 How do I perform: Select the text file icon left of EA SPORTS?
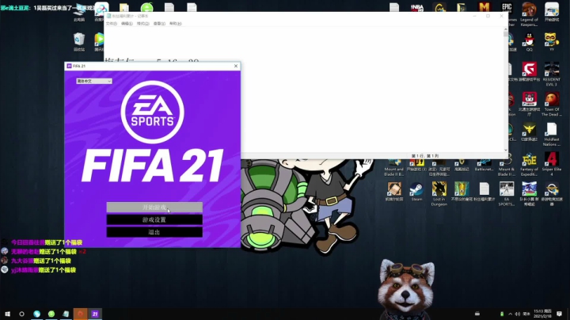point(484,192)
